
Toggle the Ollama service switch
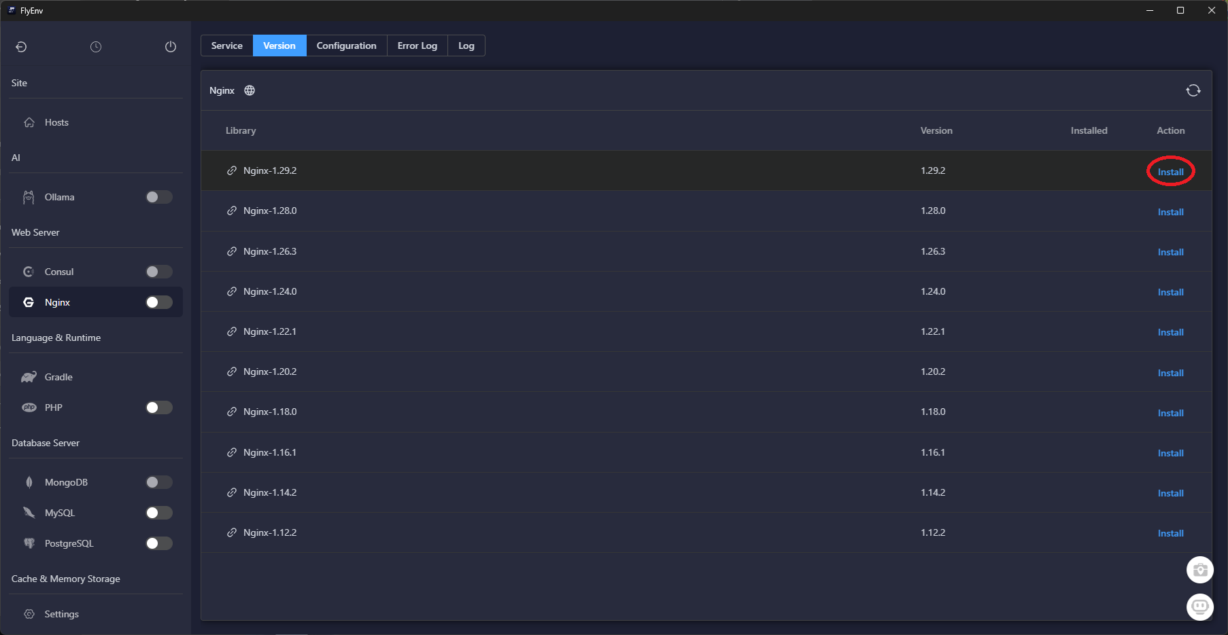[159, 197]
